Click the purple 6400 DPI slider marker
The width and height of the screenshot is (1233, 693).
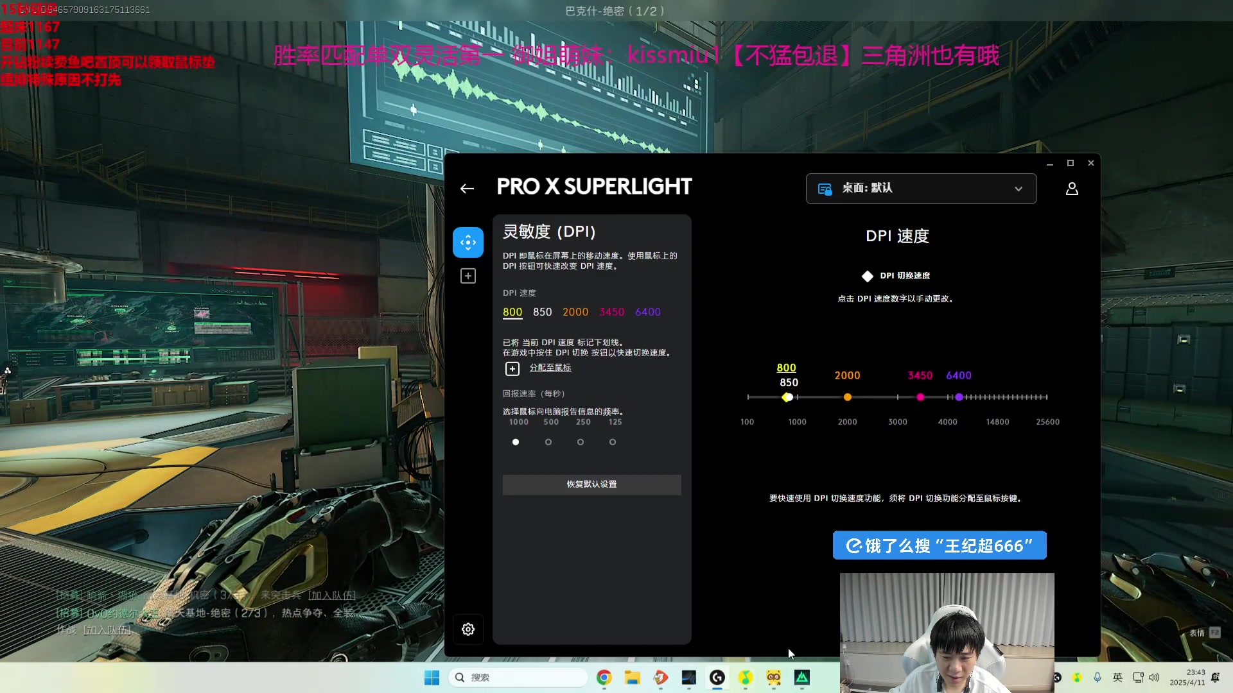959,397
